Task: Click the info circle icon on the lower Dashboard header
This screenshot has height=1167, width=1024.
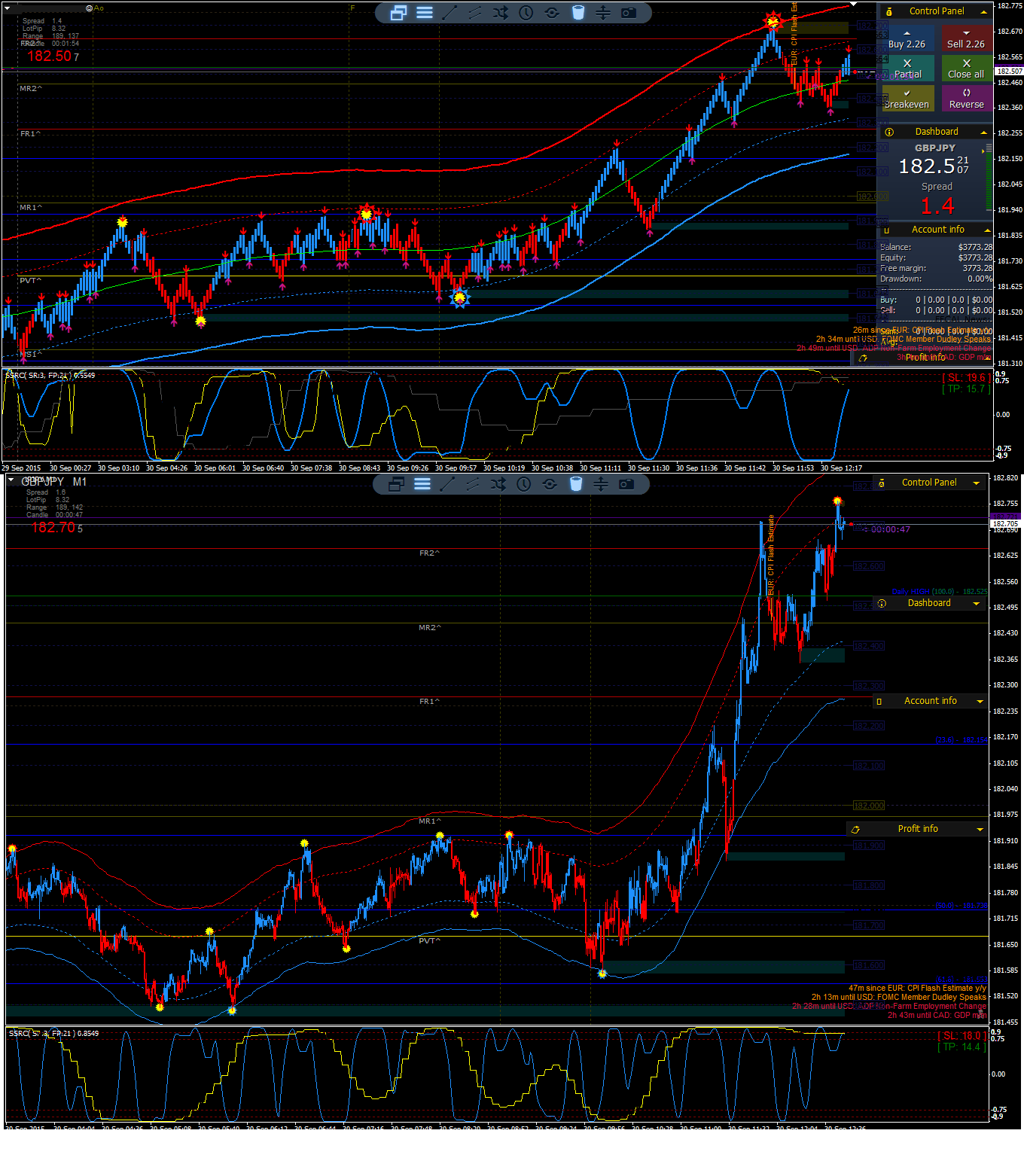Action: tap(882, 603)
